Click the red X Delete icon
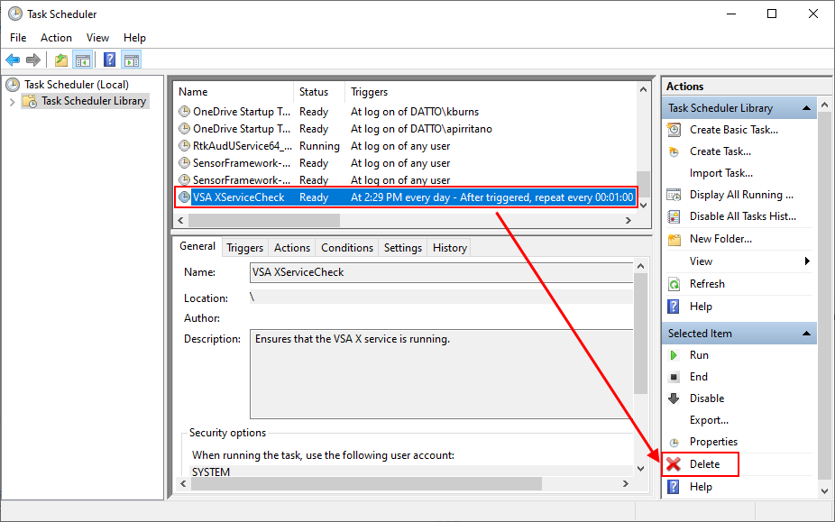Viewport: 835px width, 522px height. pos(674,464)
